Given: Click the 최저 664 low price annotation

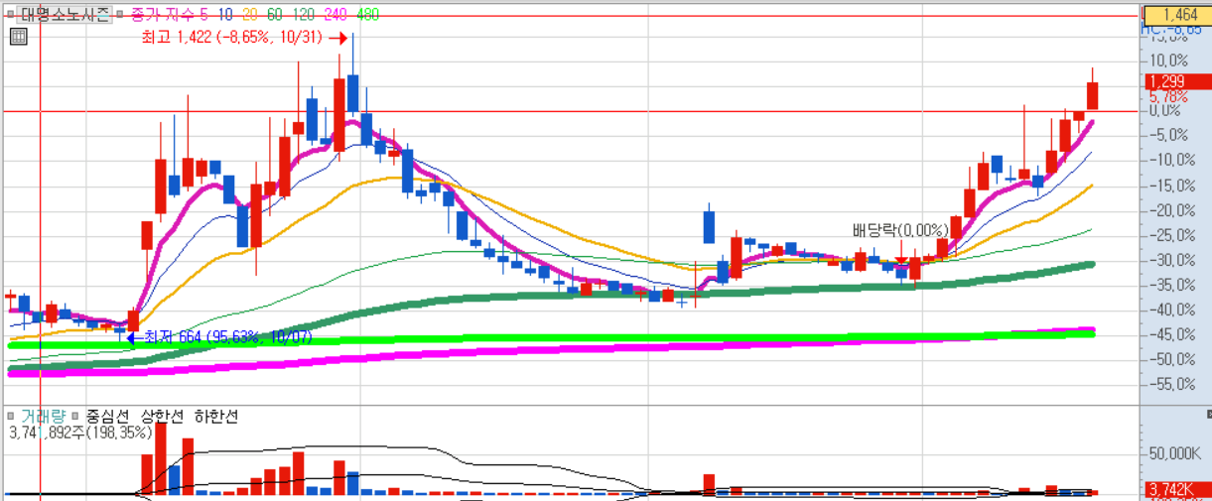Looking at the screenshot, I should pos(228,337).
